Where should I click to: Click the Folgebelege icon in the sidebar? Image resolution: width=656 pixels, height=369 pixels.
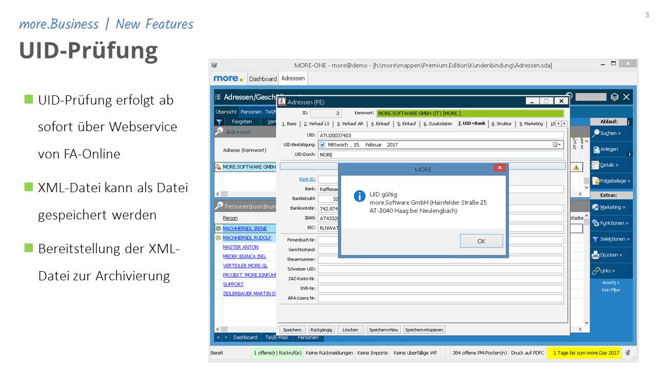[x=596, y=181]
